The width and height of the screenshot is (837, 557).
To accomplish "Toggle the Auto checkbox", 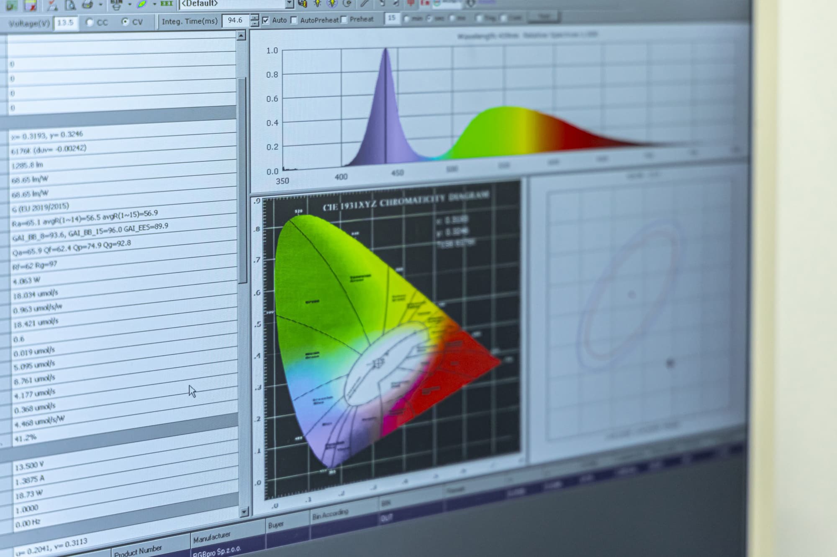I will [265, 20].
